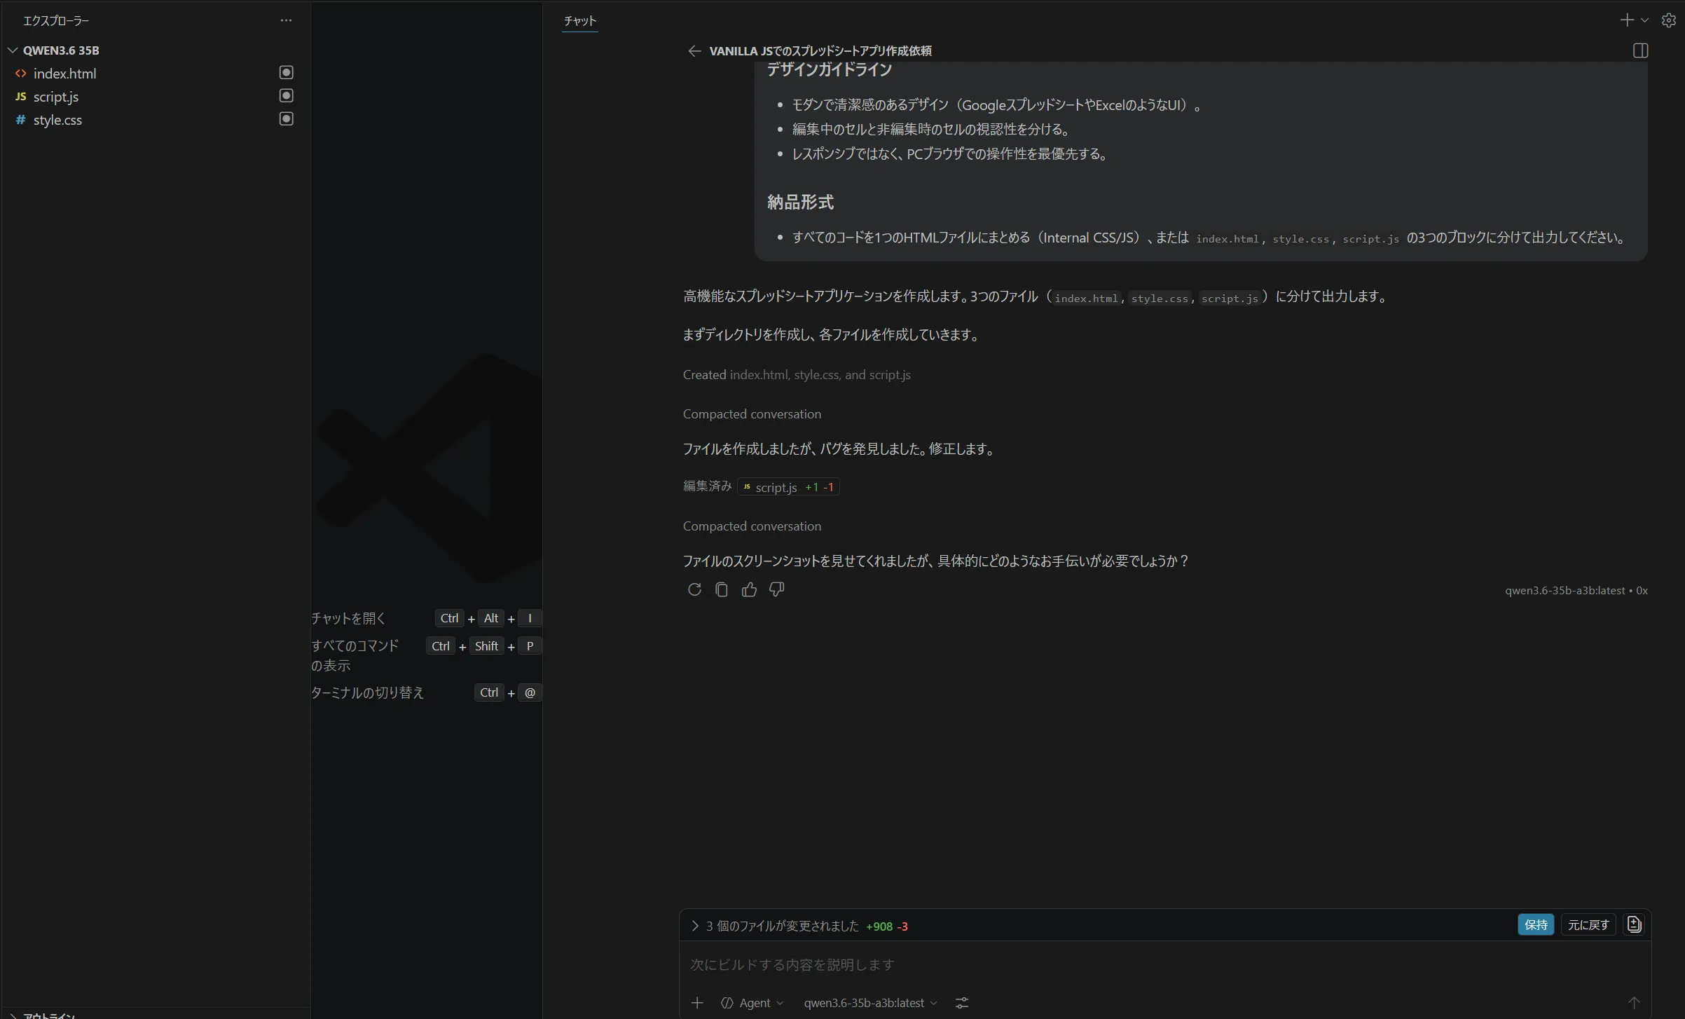1685x1019 pixels.
Task: Click the modified indicator next to index.html
Action: click(x=286, y=72)
